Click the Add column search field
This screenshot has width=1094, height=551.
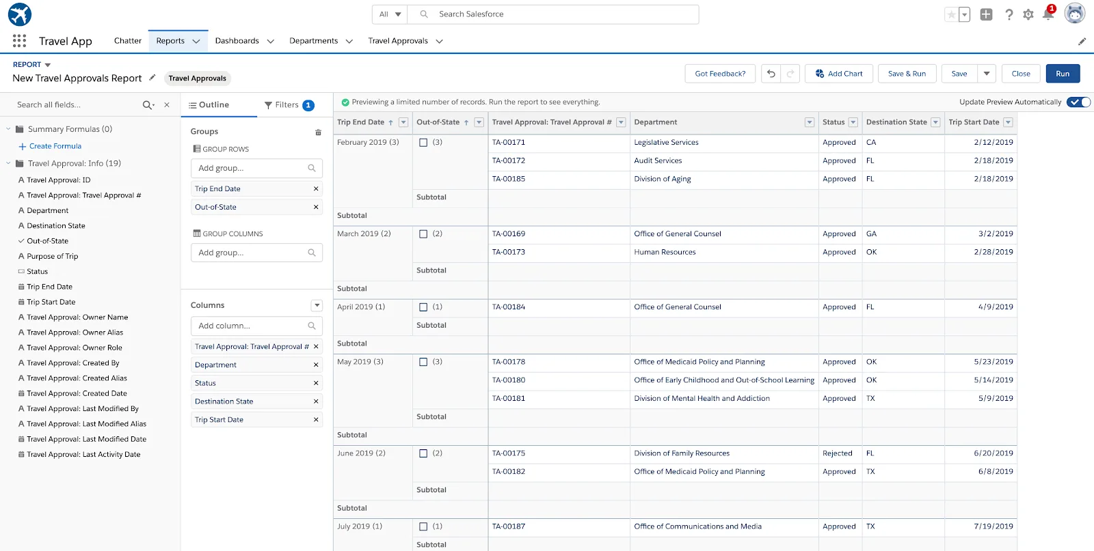click(256, 326)
